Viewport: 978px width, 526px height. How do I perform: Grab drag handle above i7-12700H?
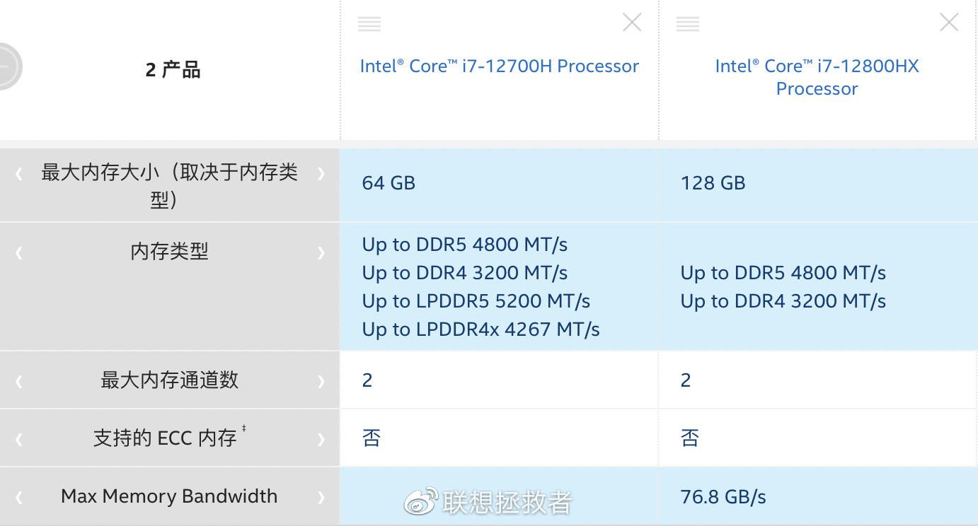(x=369, y=24)
